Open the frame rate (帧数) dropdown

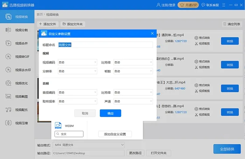point(133,71)
